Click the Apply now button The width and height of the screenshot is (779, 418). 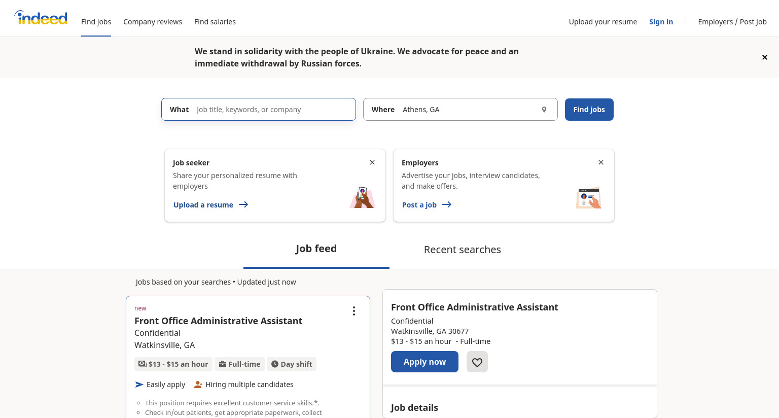pos(424,362)
